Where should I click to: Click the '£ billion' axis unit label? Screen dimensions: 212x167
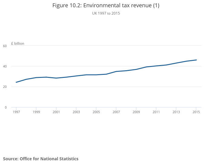[x=18, y=43]
